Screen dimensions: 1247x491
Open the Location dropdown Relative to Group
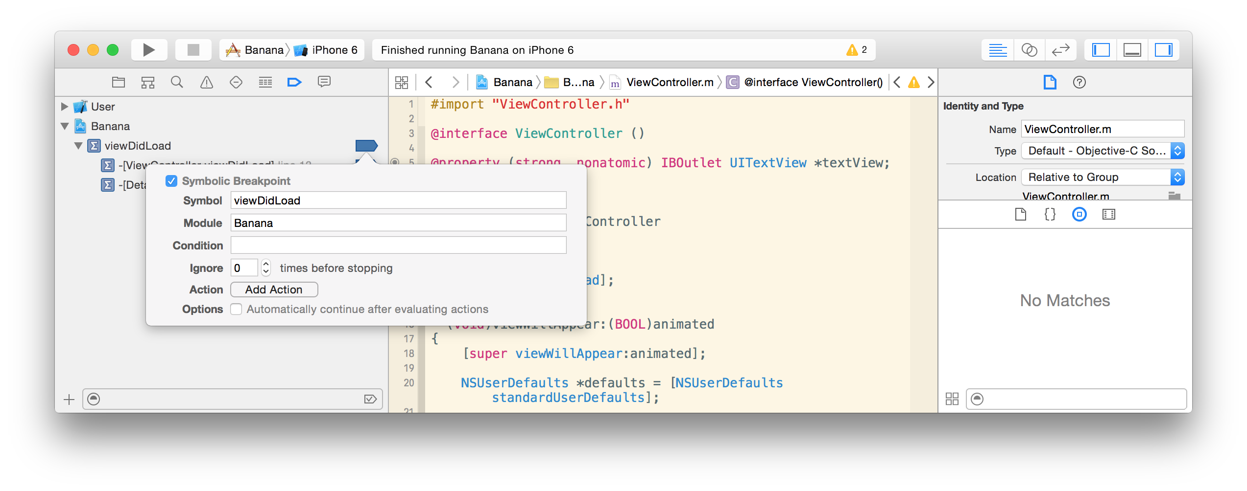[1103, 177]
